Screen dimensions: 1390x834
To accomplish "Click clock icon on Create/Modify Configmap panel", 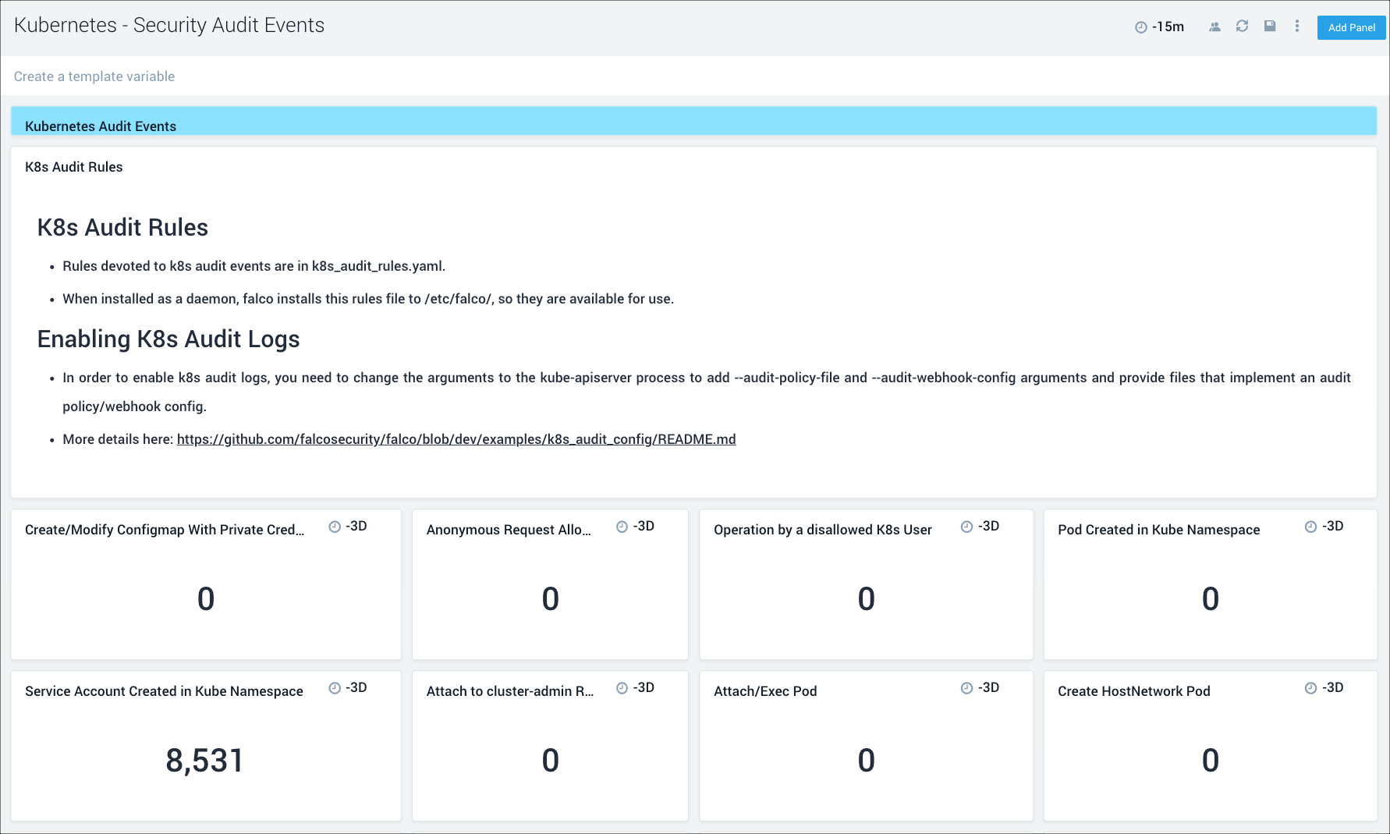I will click(x=335, y=527).
